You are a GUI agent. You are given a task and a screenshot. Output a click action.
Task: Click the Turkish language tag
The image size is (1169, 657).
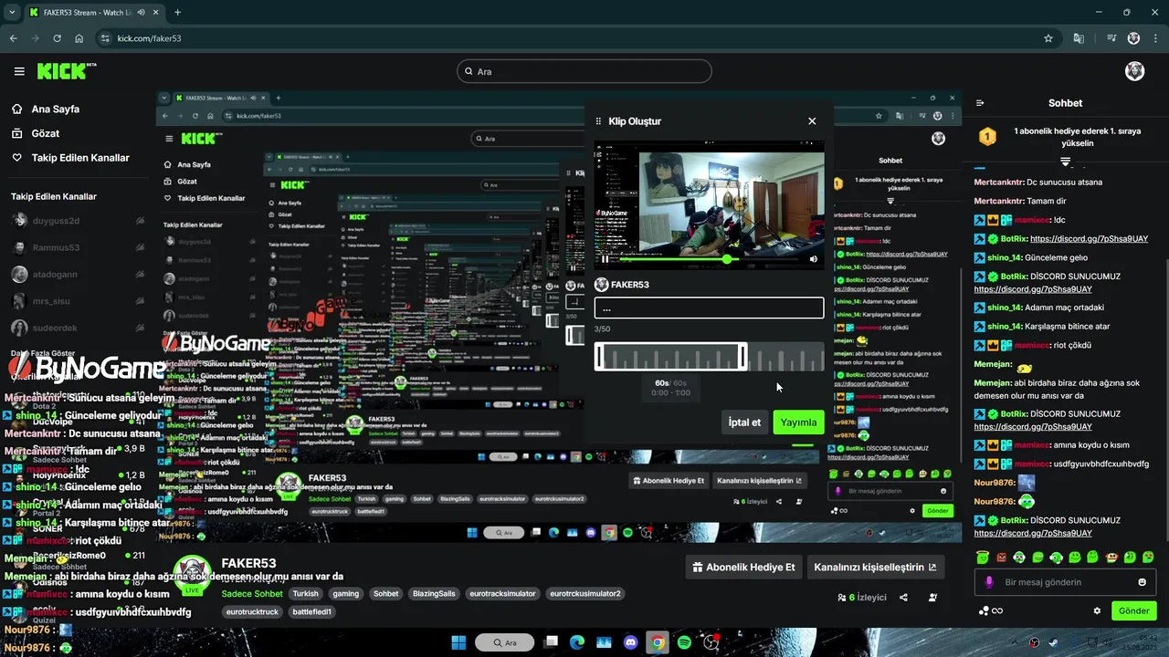pyautogui.click(x=305, y=593)
